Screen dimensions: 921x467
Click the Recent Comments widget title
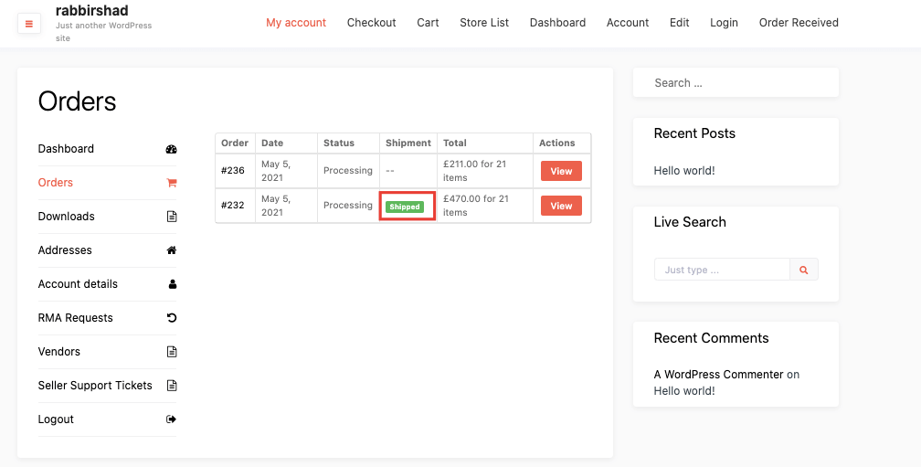tap(711, 338)
